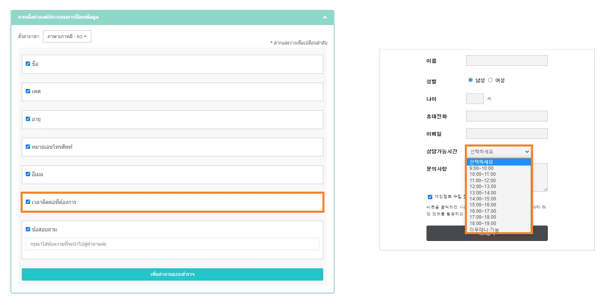Click the 나이 age input box

coord(475,98)
